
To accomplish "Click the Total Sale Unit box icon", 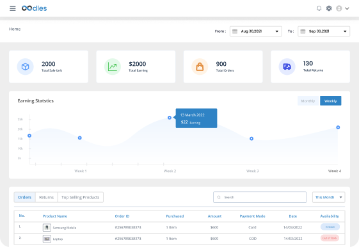I will [x=26, y=67].
